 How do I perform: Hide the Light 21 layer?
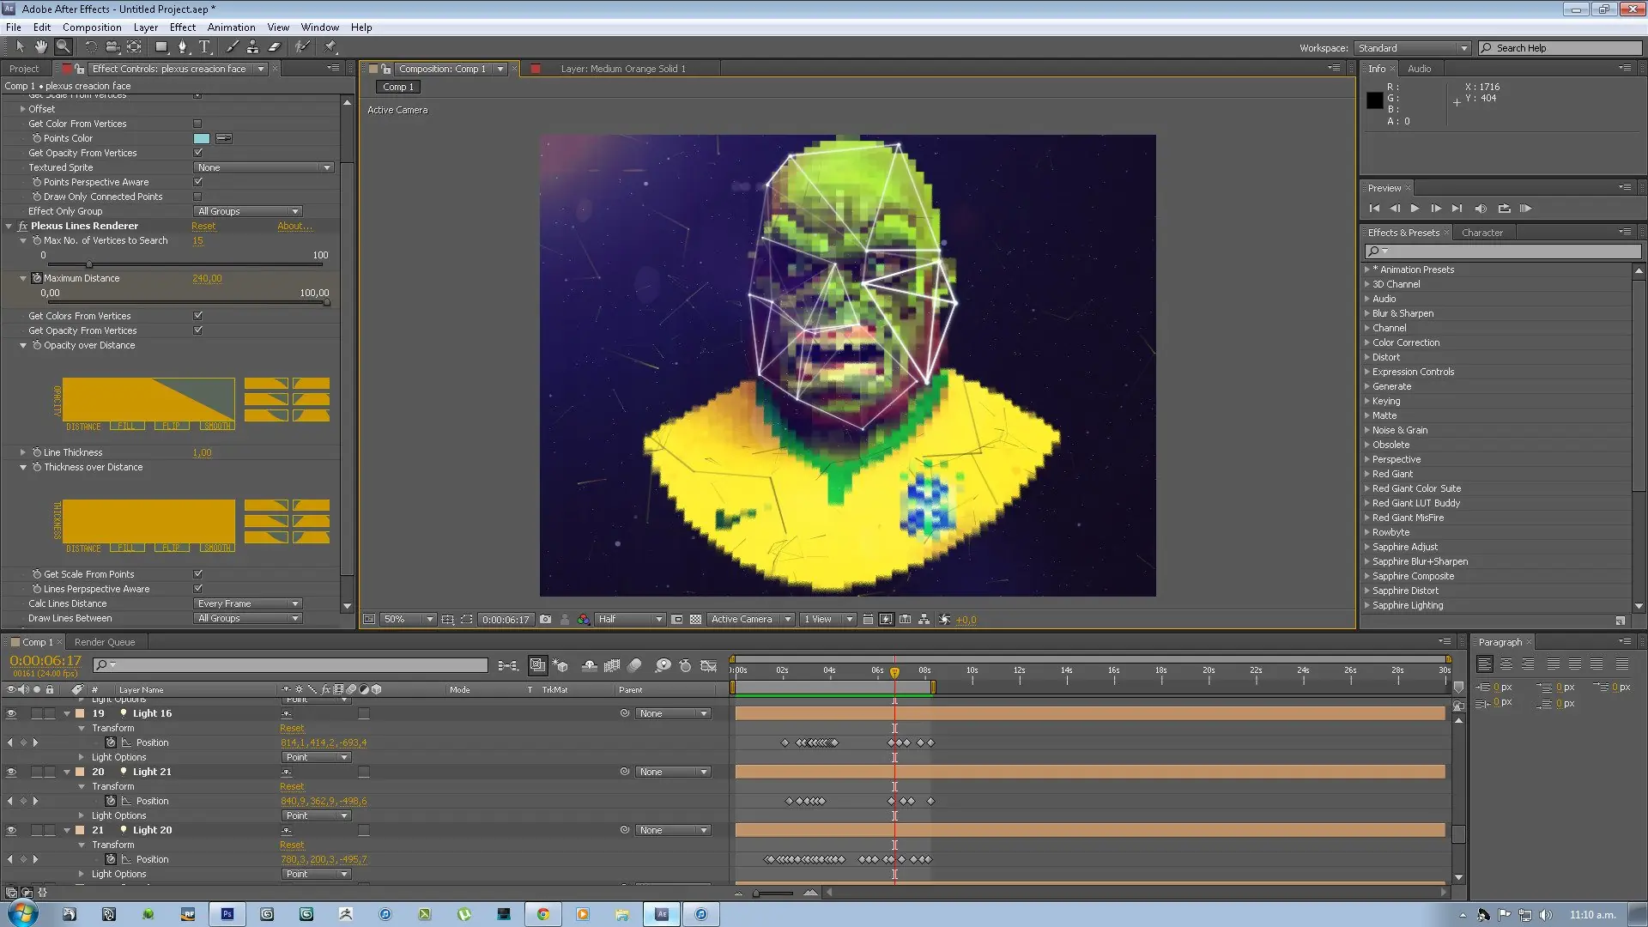11,772
